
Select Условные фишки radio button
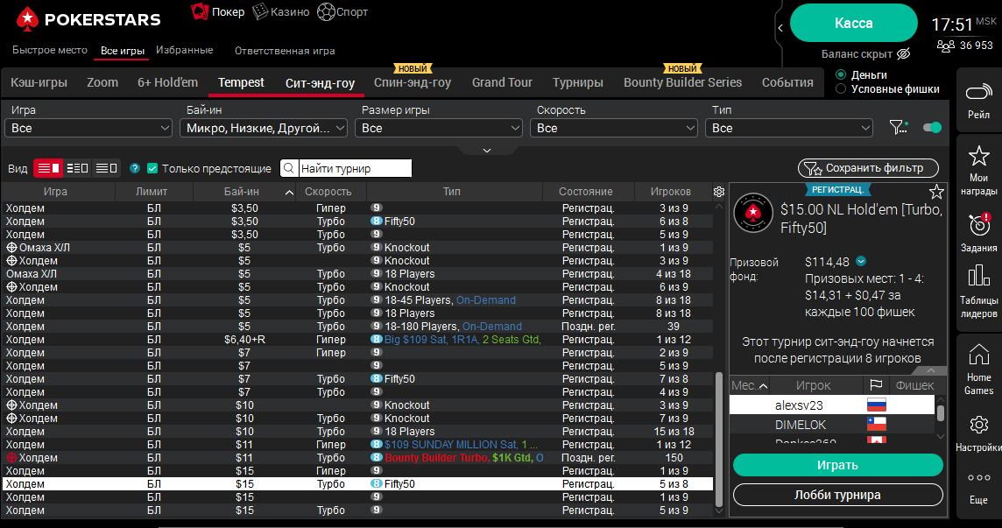point(841,88)
